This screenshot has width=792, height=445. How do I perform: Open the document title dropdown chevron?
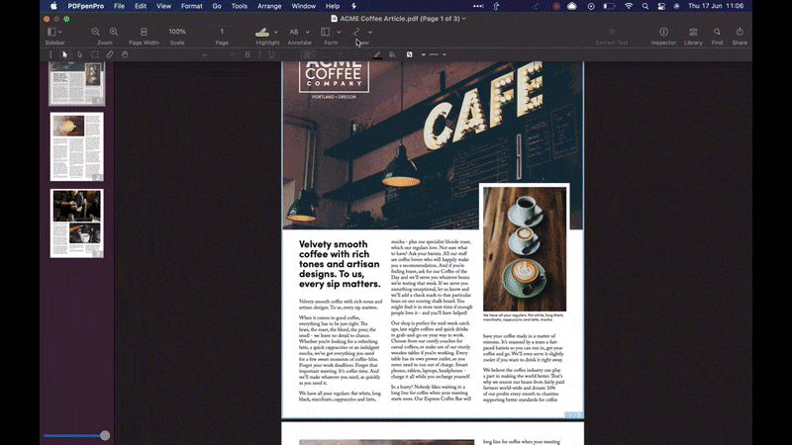[x=464, y=19]
